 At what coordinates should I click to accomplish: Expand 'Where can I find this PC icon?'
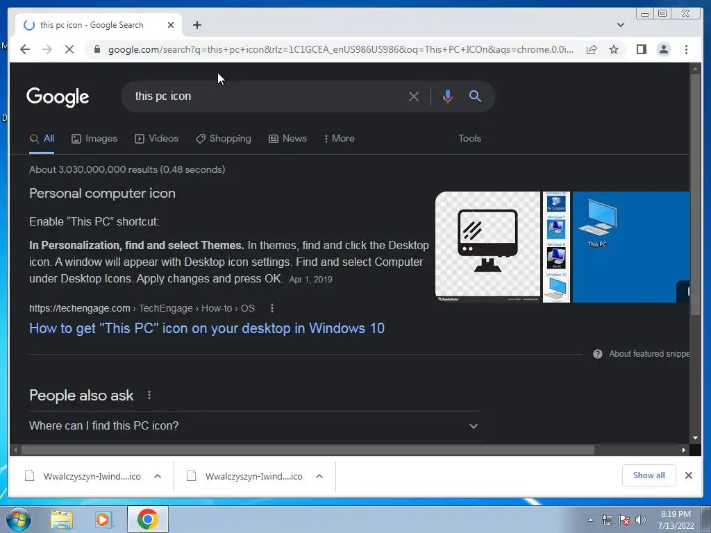[x=255, y=426]
